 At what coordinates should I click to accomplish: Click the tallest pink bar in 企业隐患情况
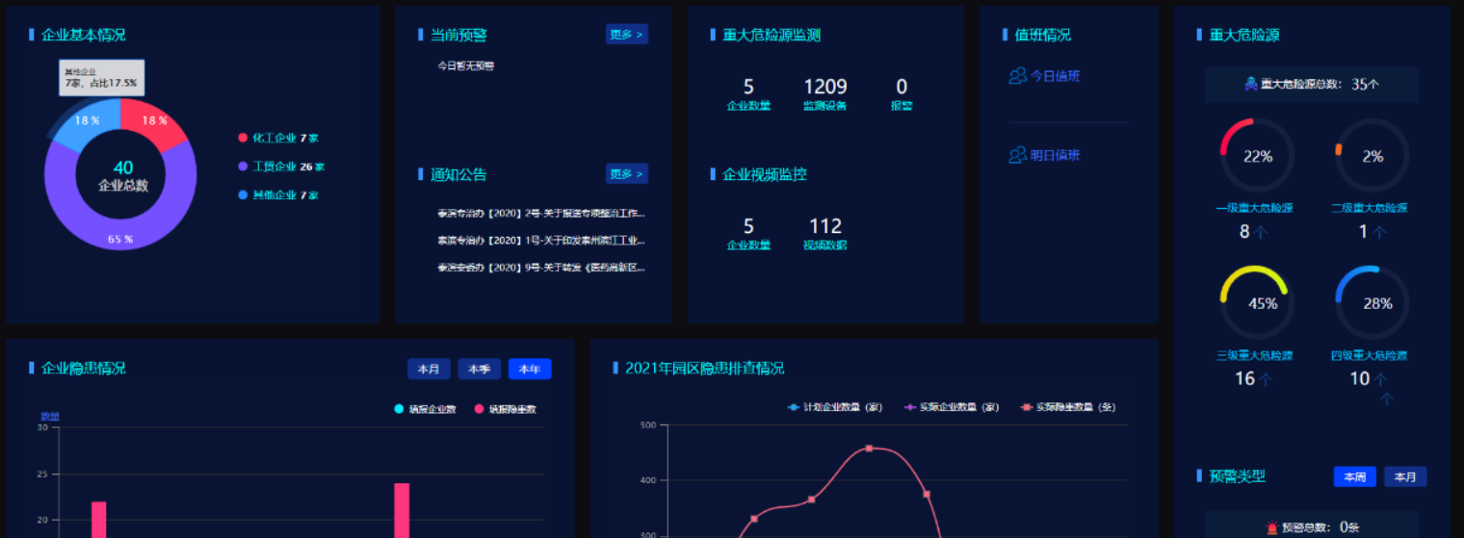tap(402, 510)
